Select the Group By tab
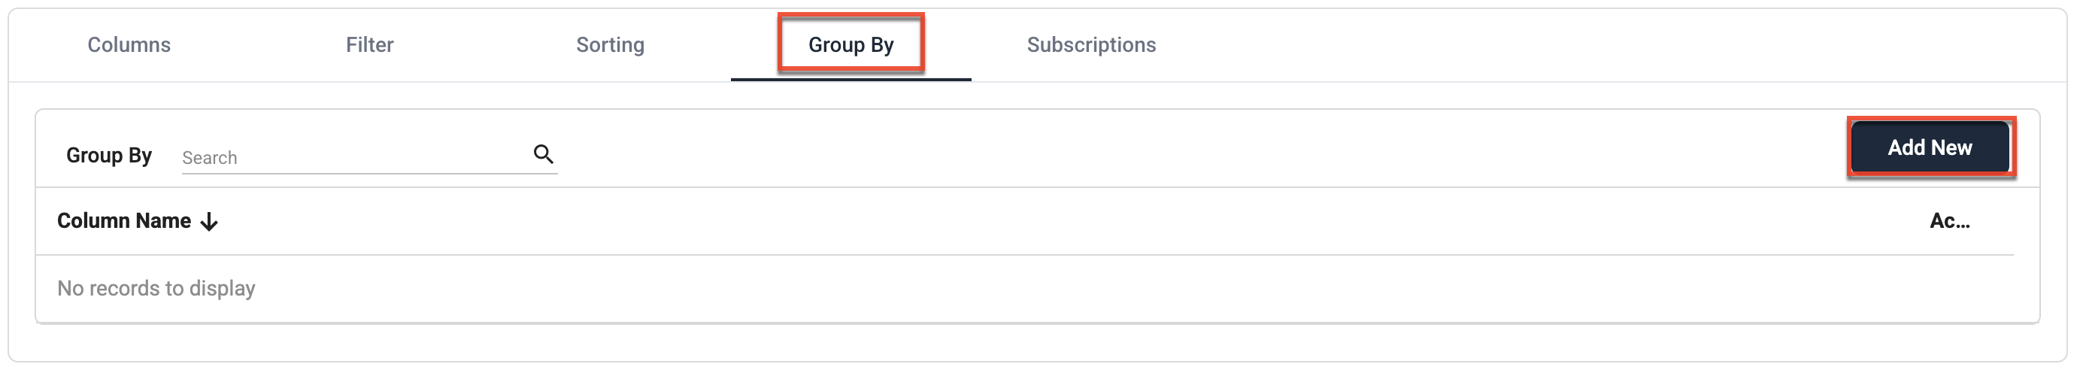2077x373 pixels. [851, 45]
